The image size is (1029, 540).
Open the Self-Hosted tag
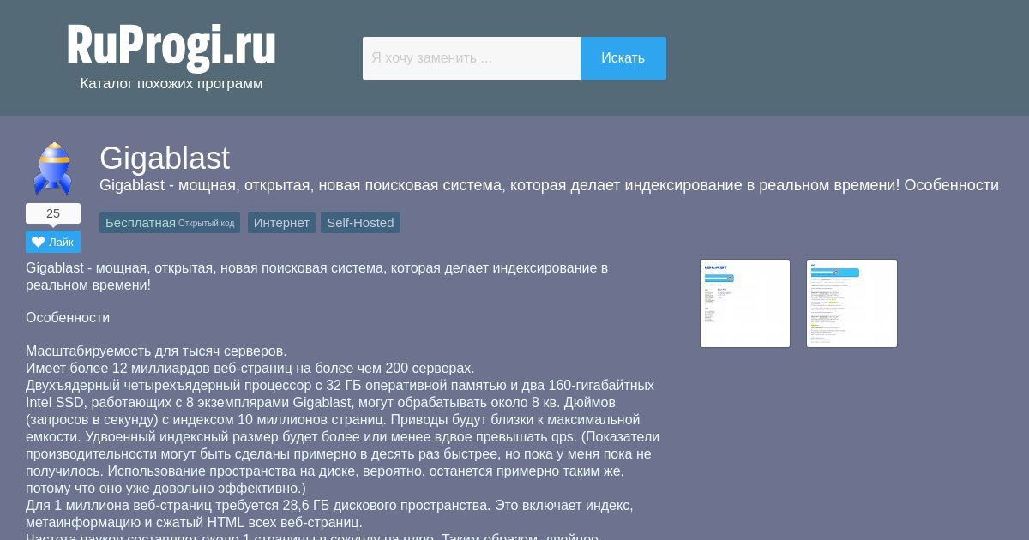tap(360, 223)
